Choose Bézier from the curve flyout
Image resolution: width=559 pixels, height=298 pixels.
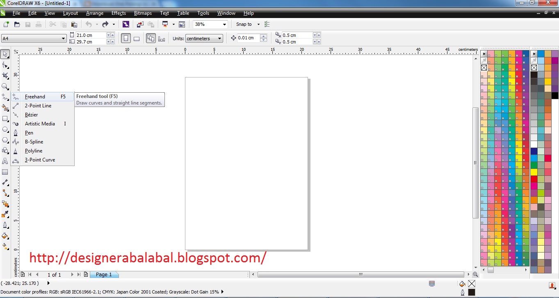pyautogui.click(x=42, y=115)
